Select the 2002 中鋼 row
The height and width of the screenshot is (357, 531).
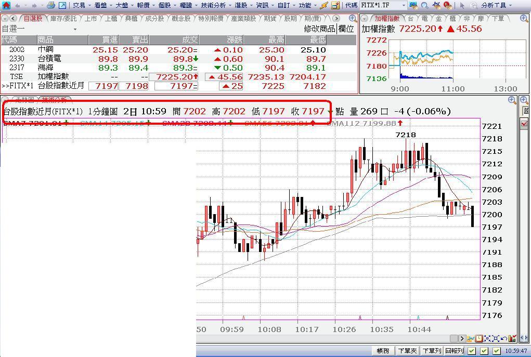[178, 49]
